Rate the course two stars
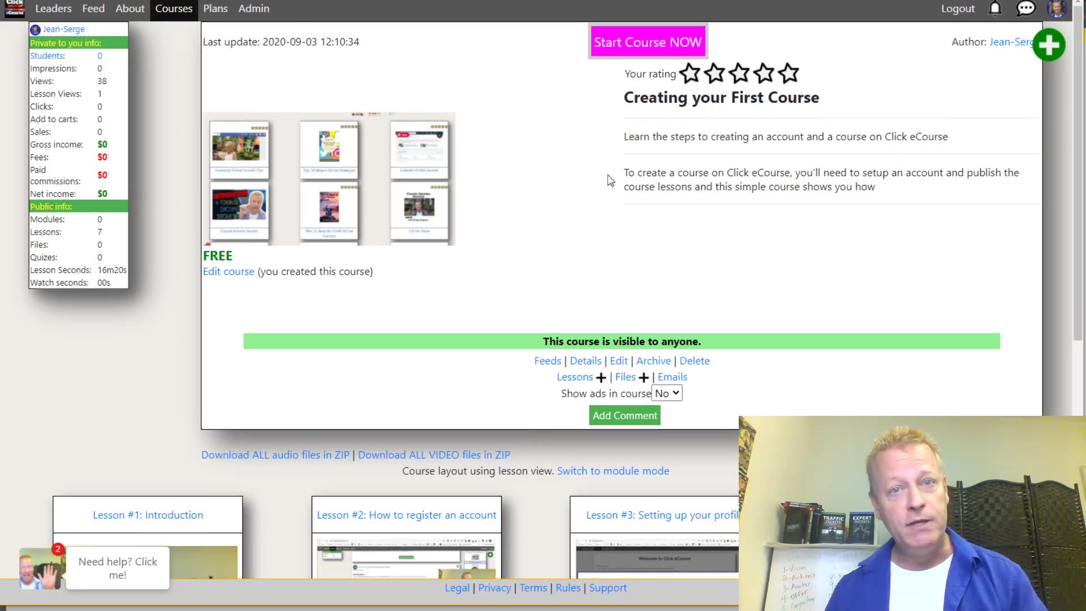Image resolution: width=1086 pixels, height=611 pixels. point(715,73)
